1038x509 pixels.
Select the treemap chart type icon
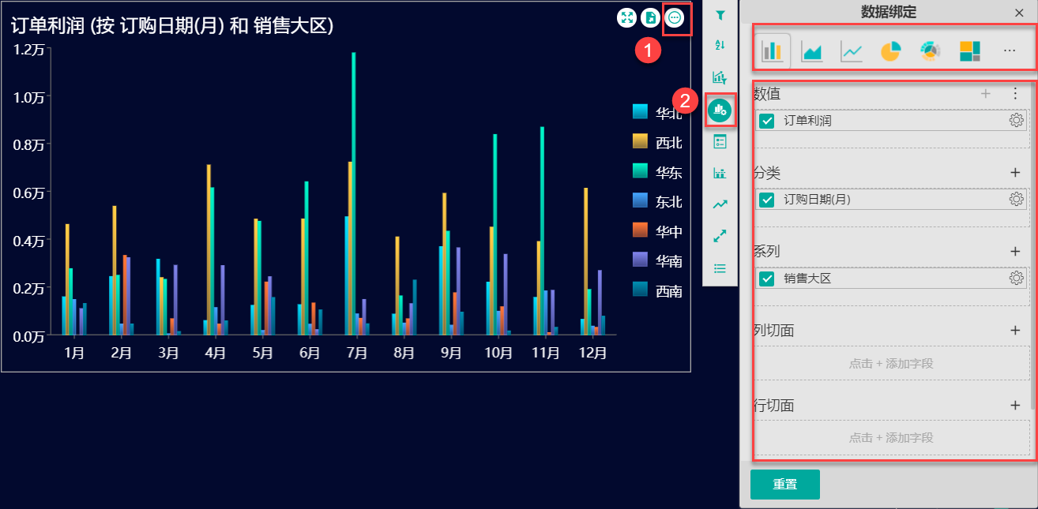[x=970, y=51]
